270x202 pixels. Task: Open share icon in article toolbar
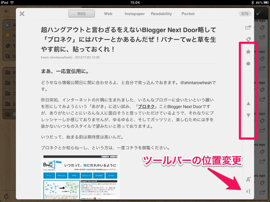point(248,27)
